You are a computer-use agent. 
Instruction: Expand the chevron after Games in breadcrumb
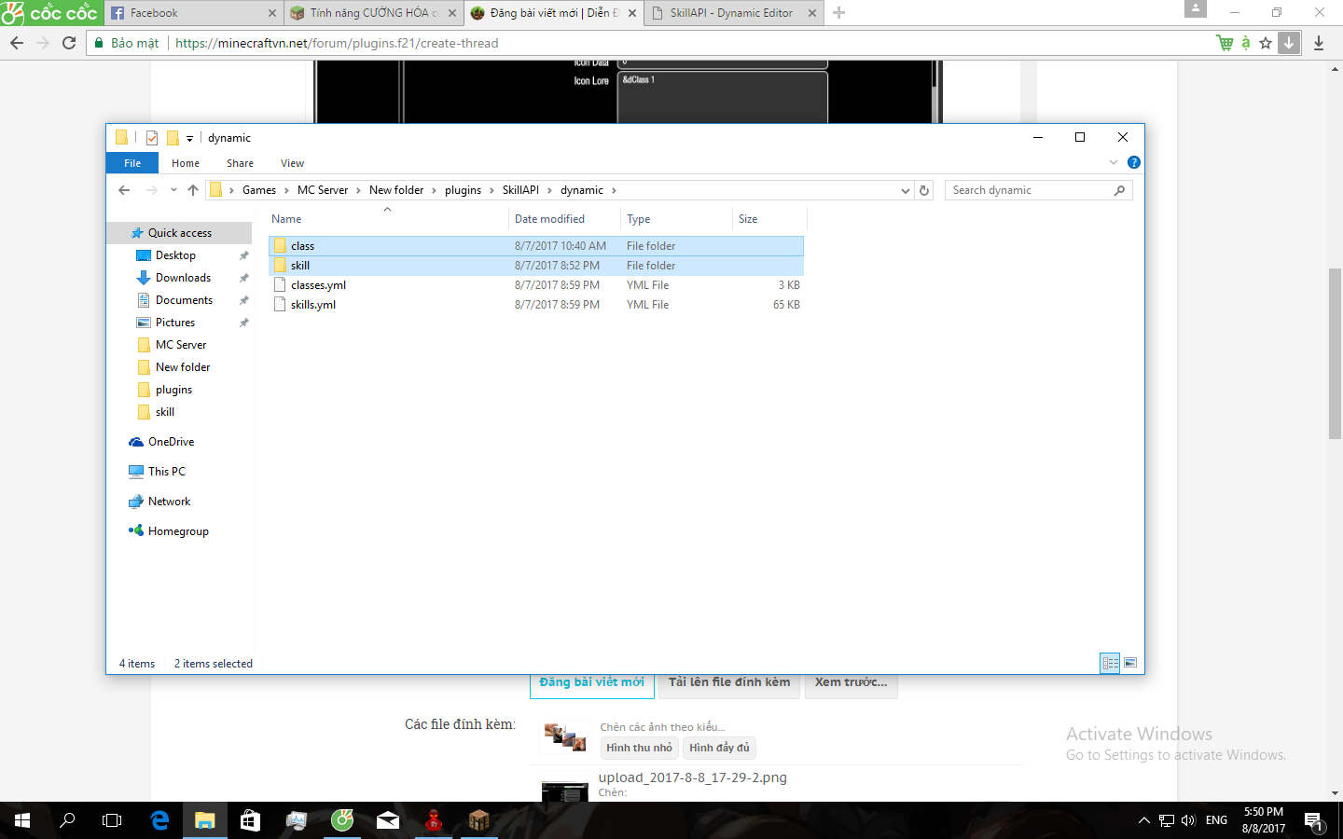286,190
